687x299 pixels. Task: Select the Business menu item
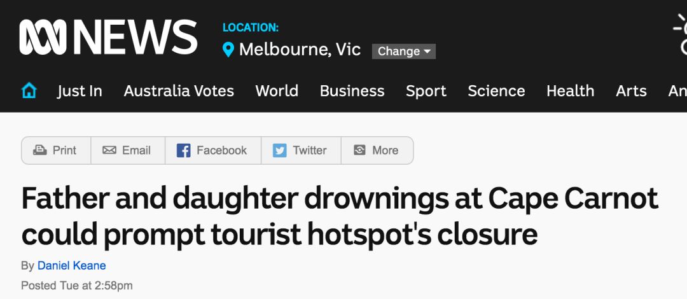point(352,91)
